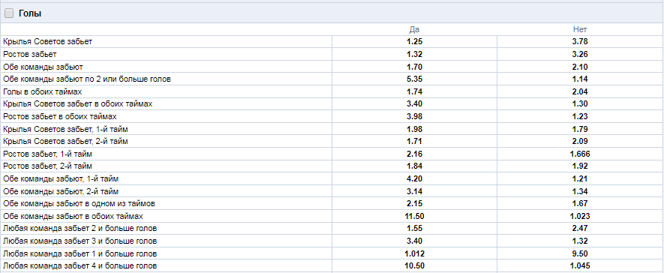Viewport: 664px width, 273px height.
Task: Click the Ростов забьет row label
Action: click(x=30, y=54)
